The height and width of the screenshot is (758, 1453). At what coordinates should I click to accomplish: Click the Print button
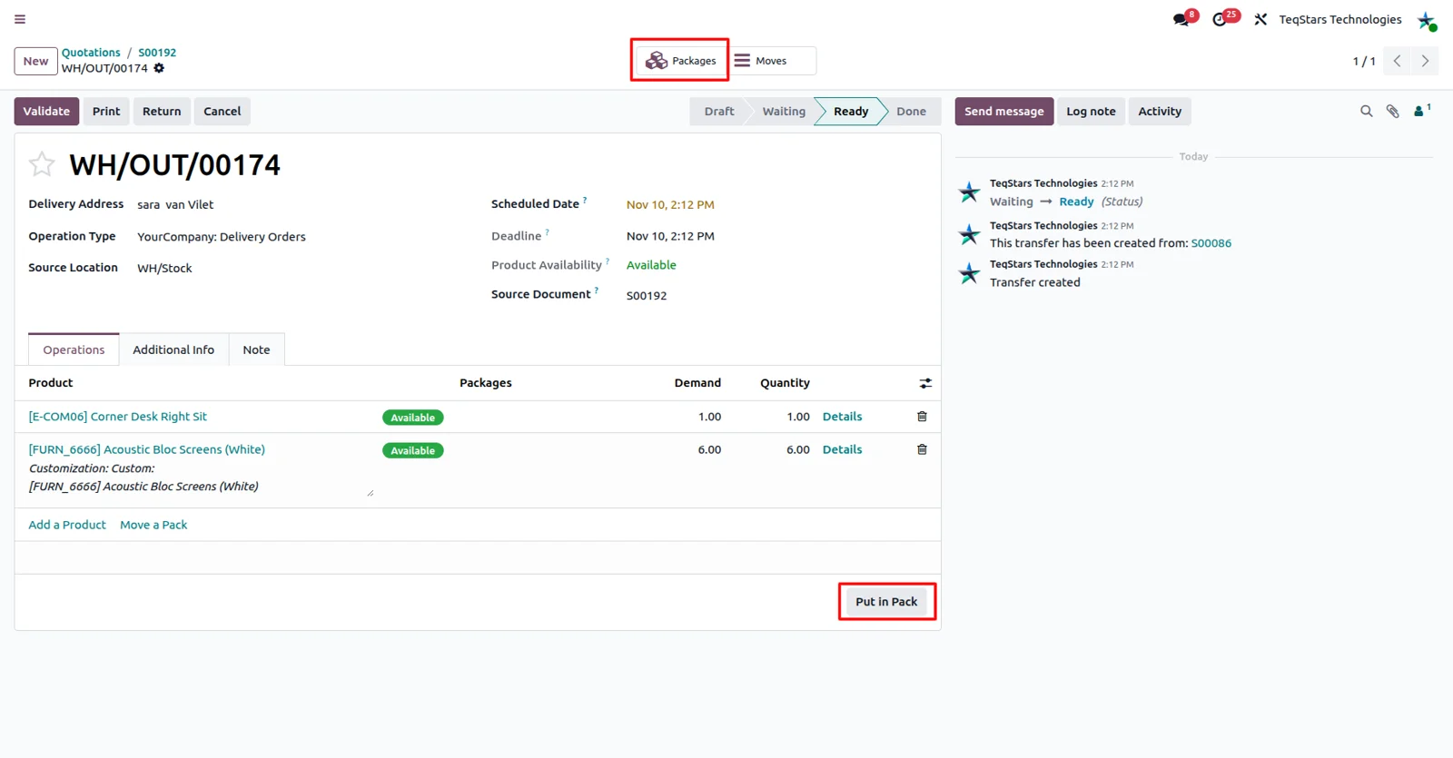coord(106,111)
